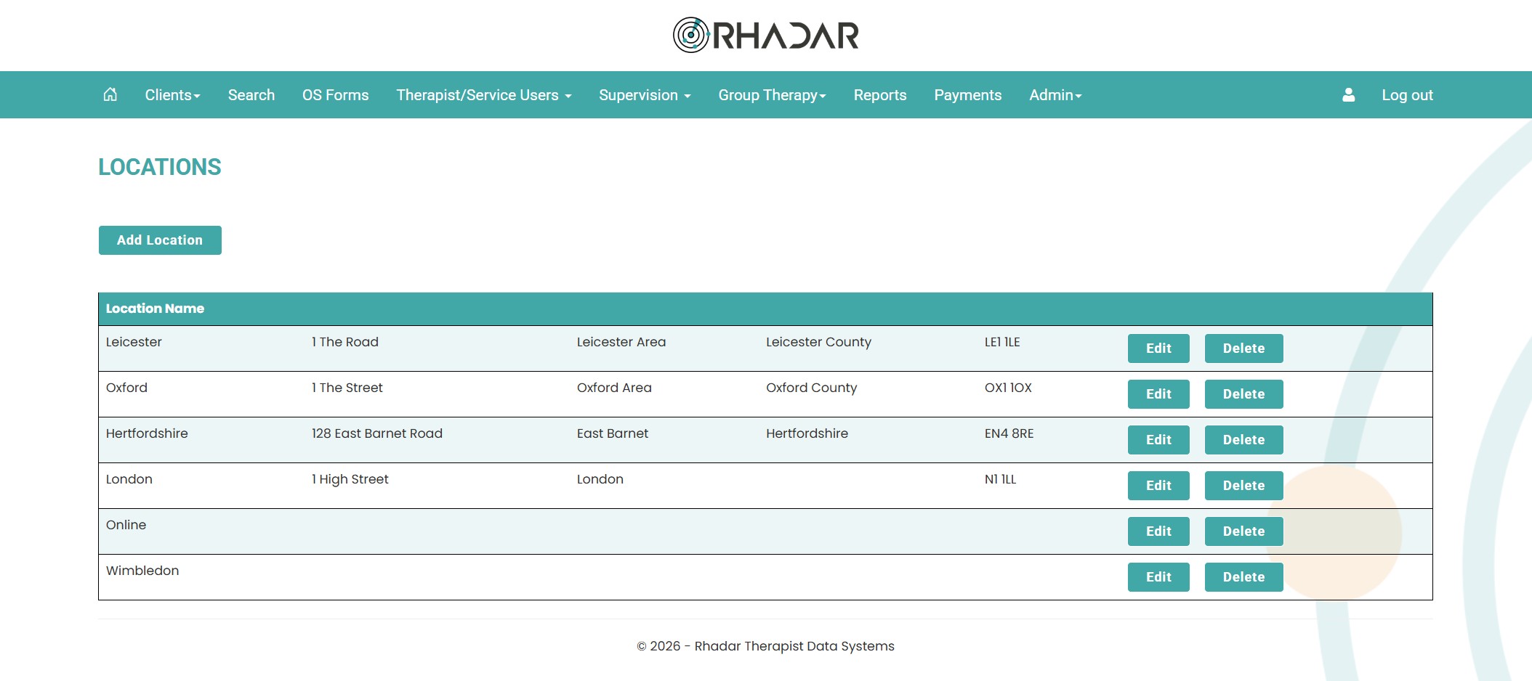Expand the Admin dropdown menu
The height and width of the screenshot is (681, 1532).
pos(1055,95)
